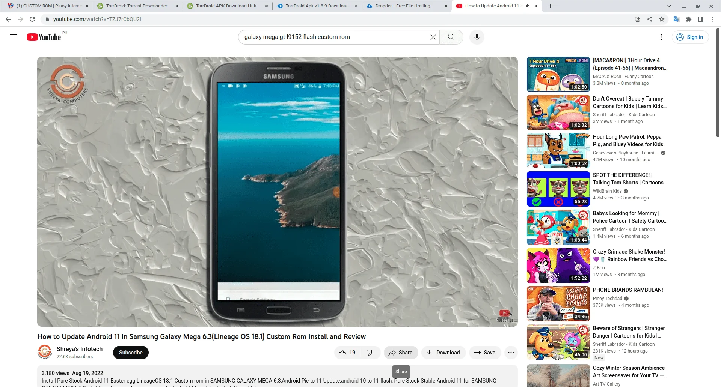Click the main video player
Screen dimensions: 721x387
pos(277,191)
